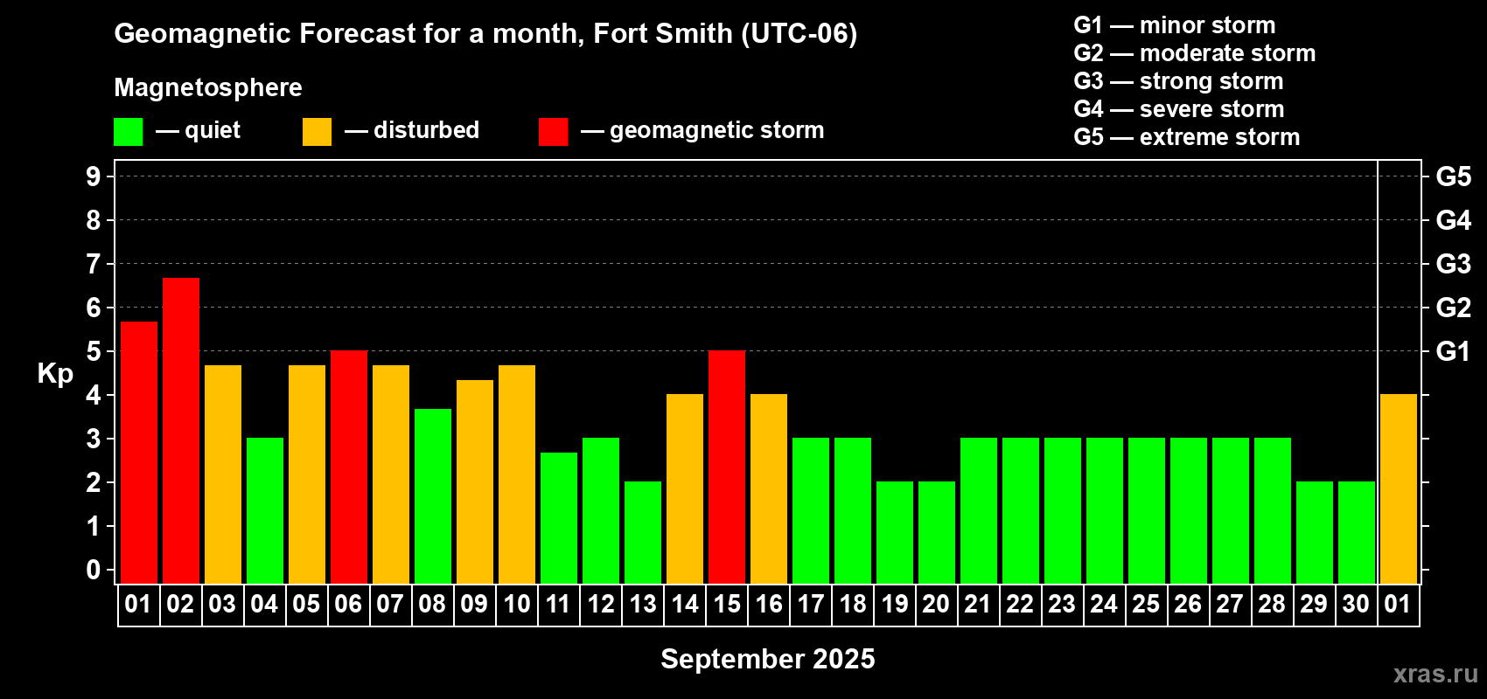Click the Kp value 9 axis tick label
The width and height of the screenshot is (1487, 699).
[x=94, y=176]
